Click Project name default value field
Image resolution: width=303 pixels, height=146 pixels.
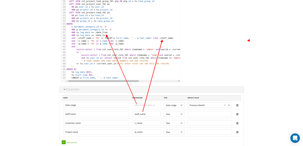pos(210,132)
